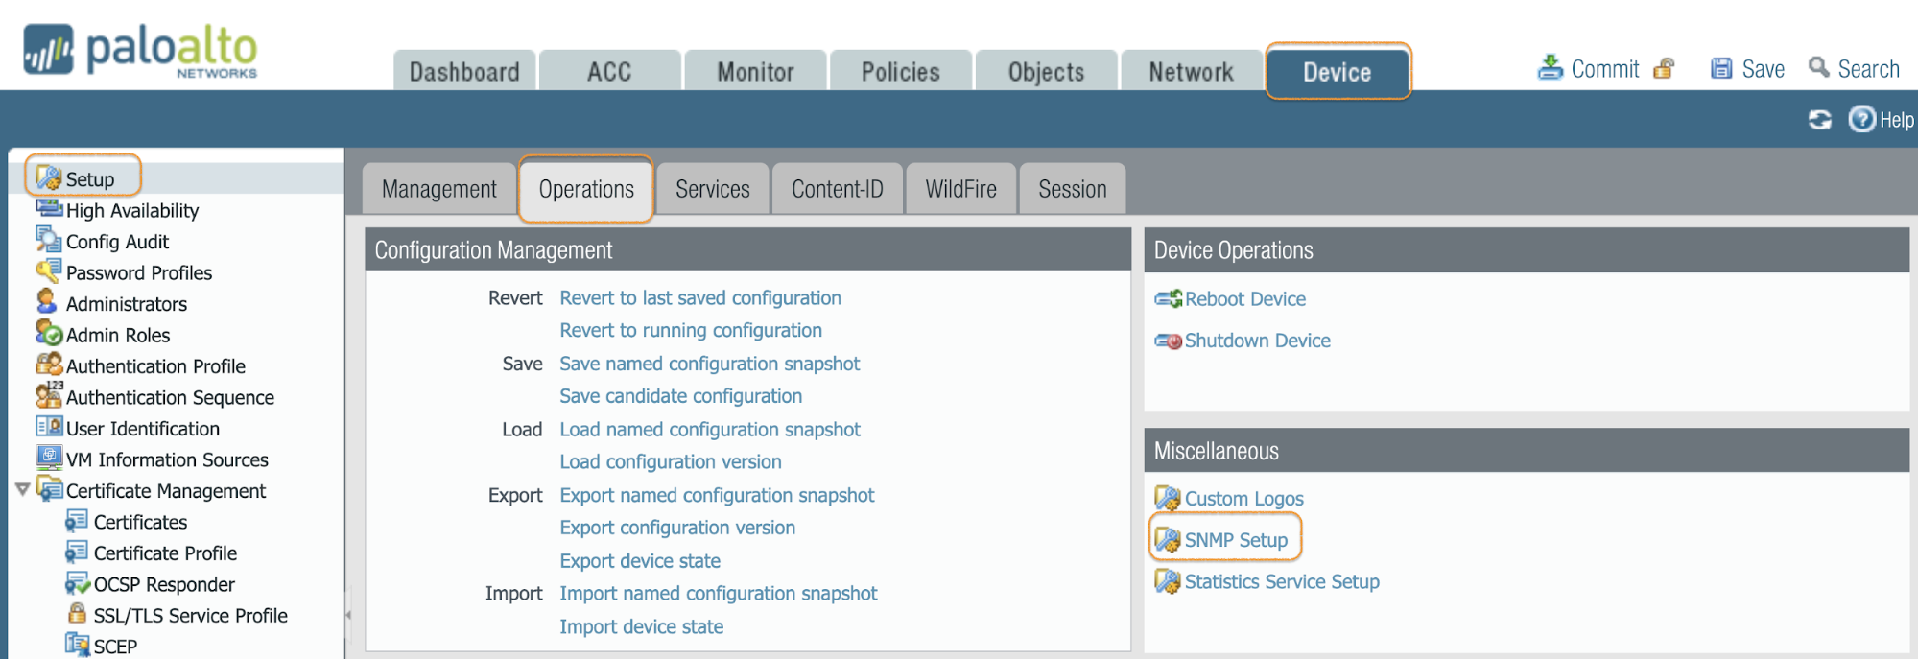Open the SNMP Setup link text
1918x659 pixels.
pyautogui.click(x=1236, y=540)
